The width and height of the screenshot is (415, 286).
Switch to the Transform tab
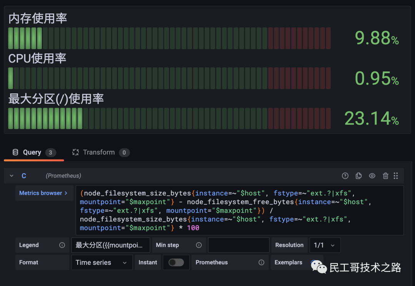click(x=101, y=153)
